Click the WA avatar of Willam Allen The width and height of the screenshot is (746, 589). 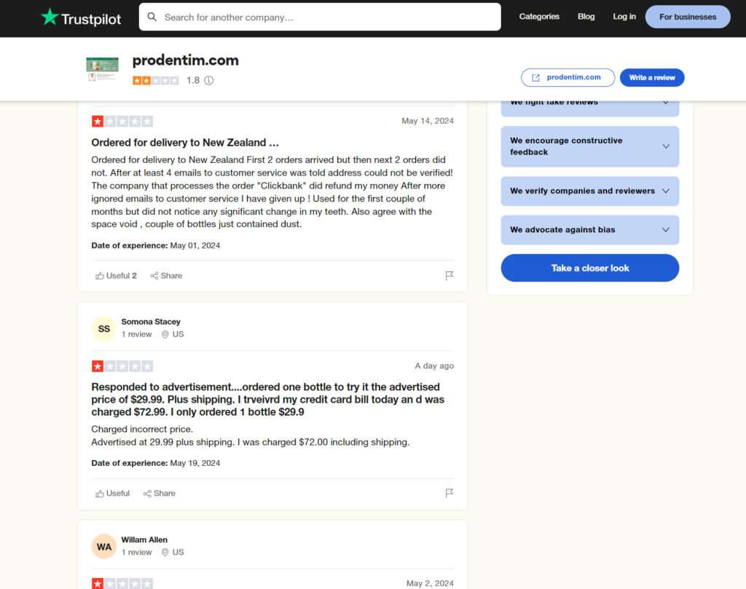coord(104,547)
